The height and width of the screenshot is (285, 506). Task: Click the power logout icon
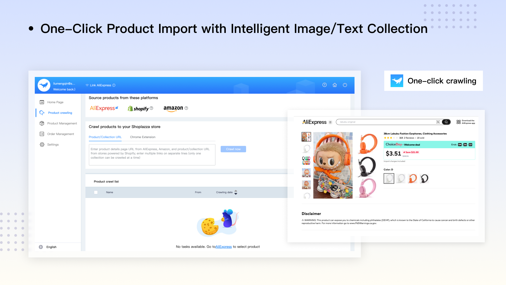click(345, 85)
